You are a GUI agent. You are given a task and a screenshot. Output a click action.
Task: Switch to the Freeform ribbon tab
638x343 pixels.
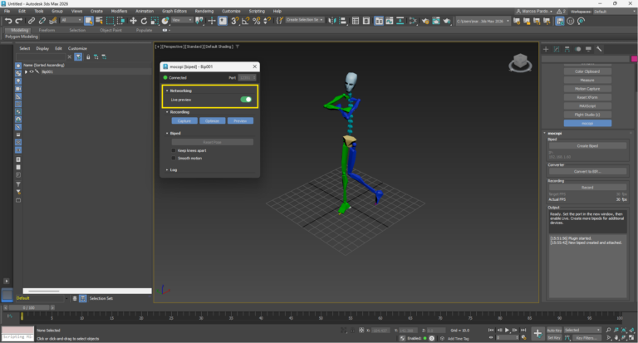(x=47, y=30)
